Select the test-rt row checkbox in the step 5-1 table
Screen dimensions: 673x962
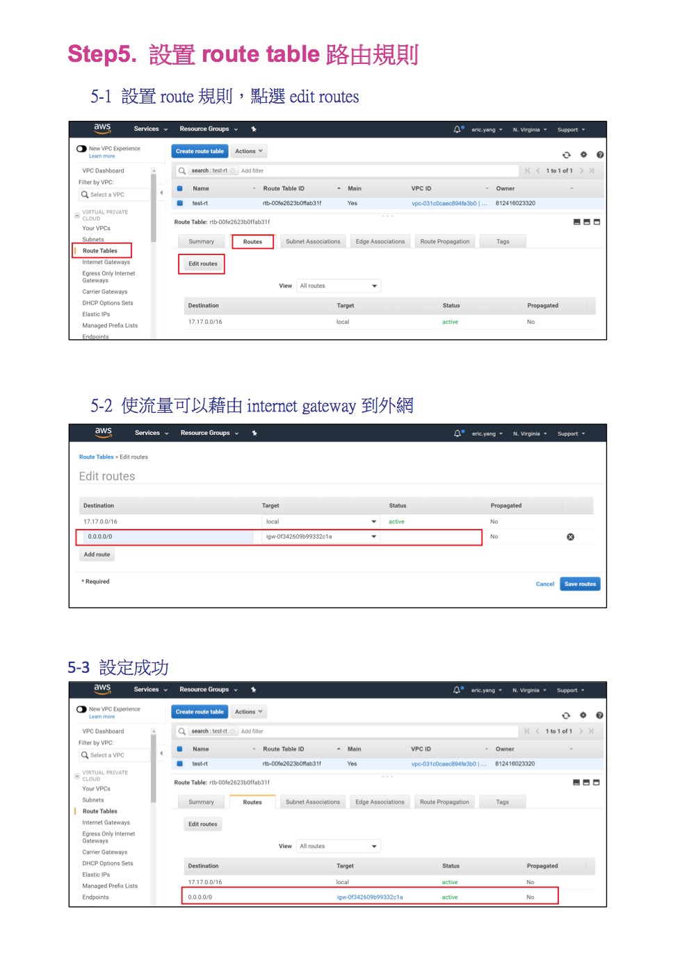179,204
